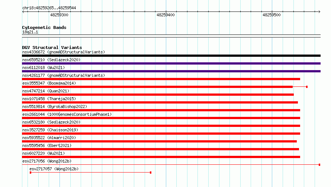This screenshot has width=331, height=187.
Task: Open variant label nsv5935522 (Almarri2020)
Action: point(49,138)
